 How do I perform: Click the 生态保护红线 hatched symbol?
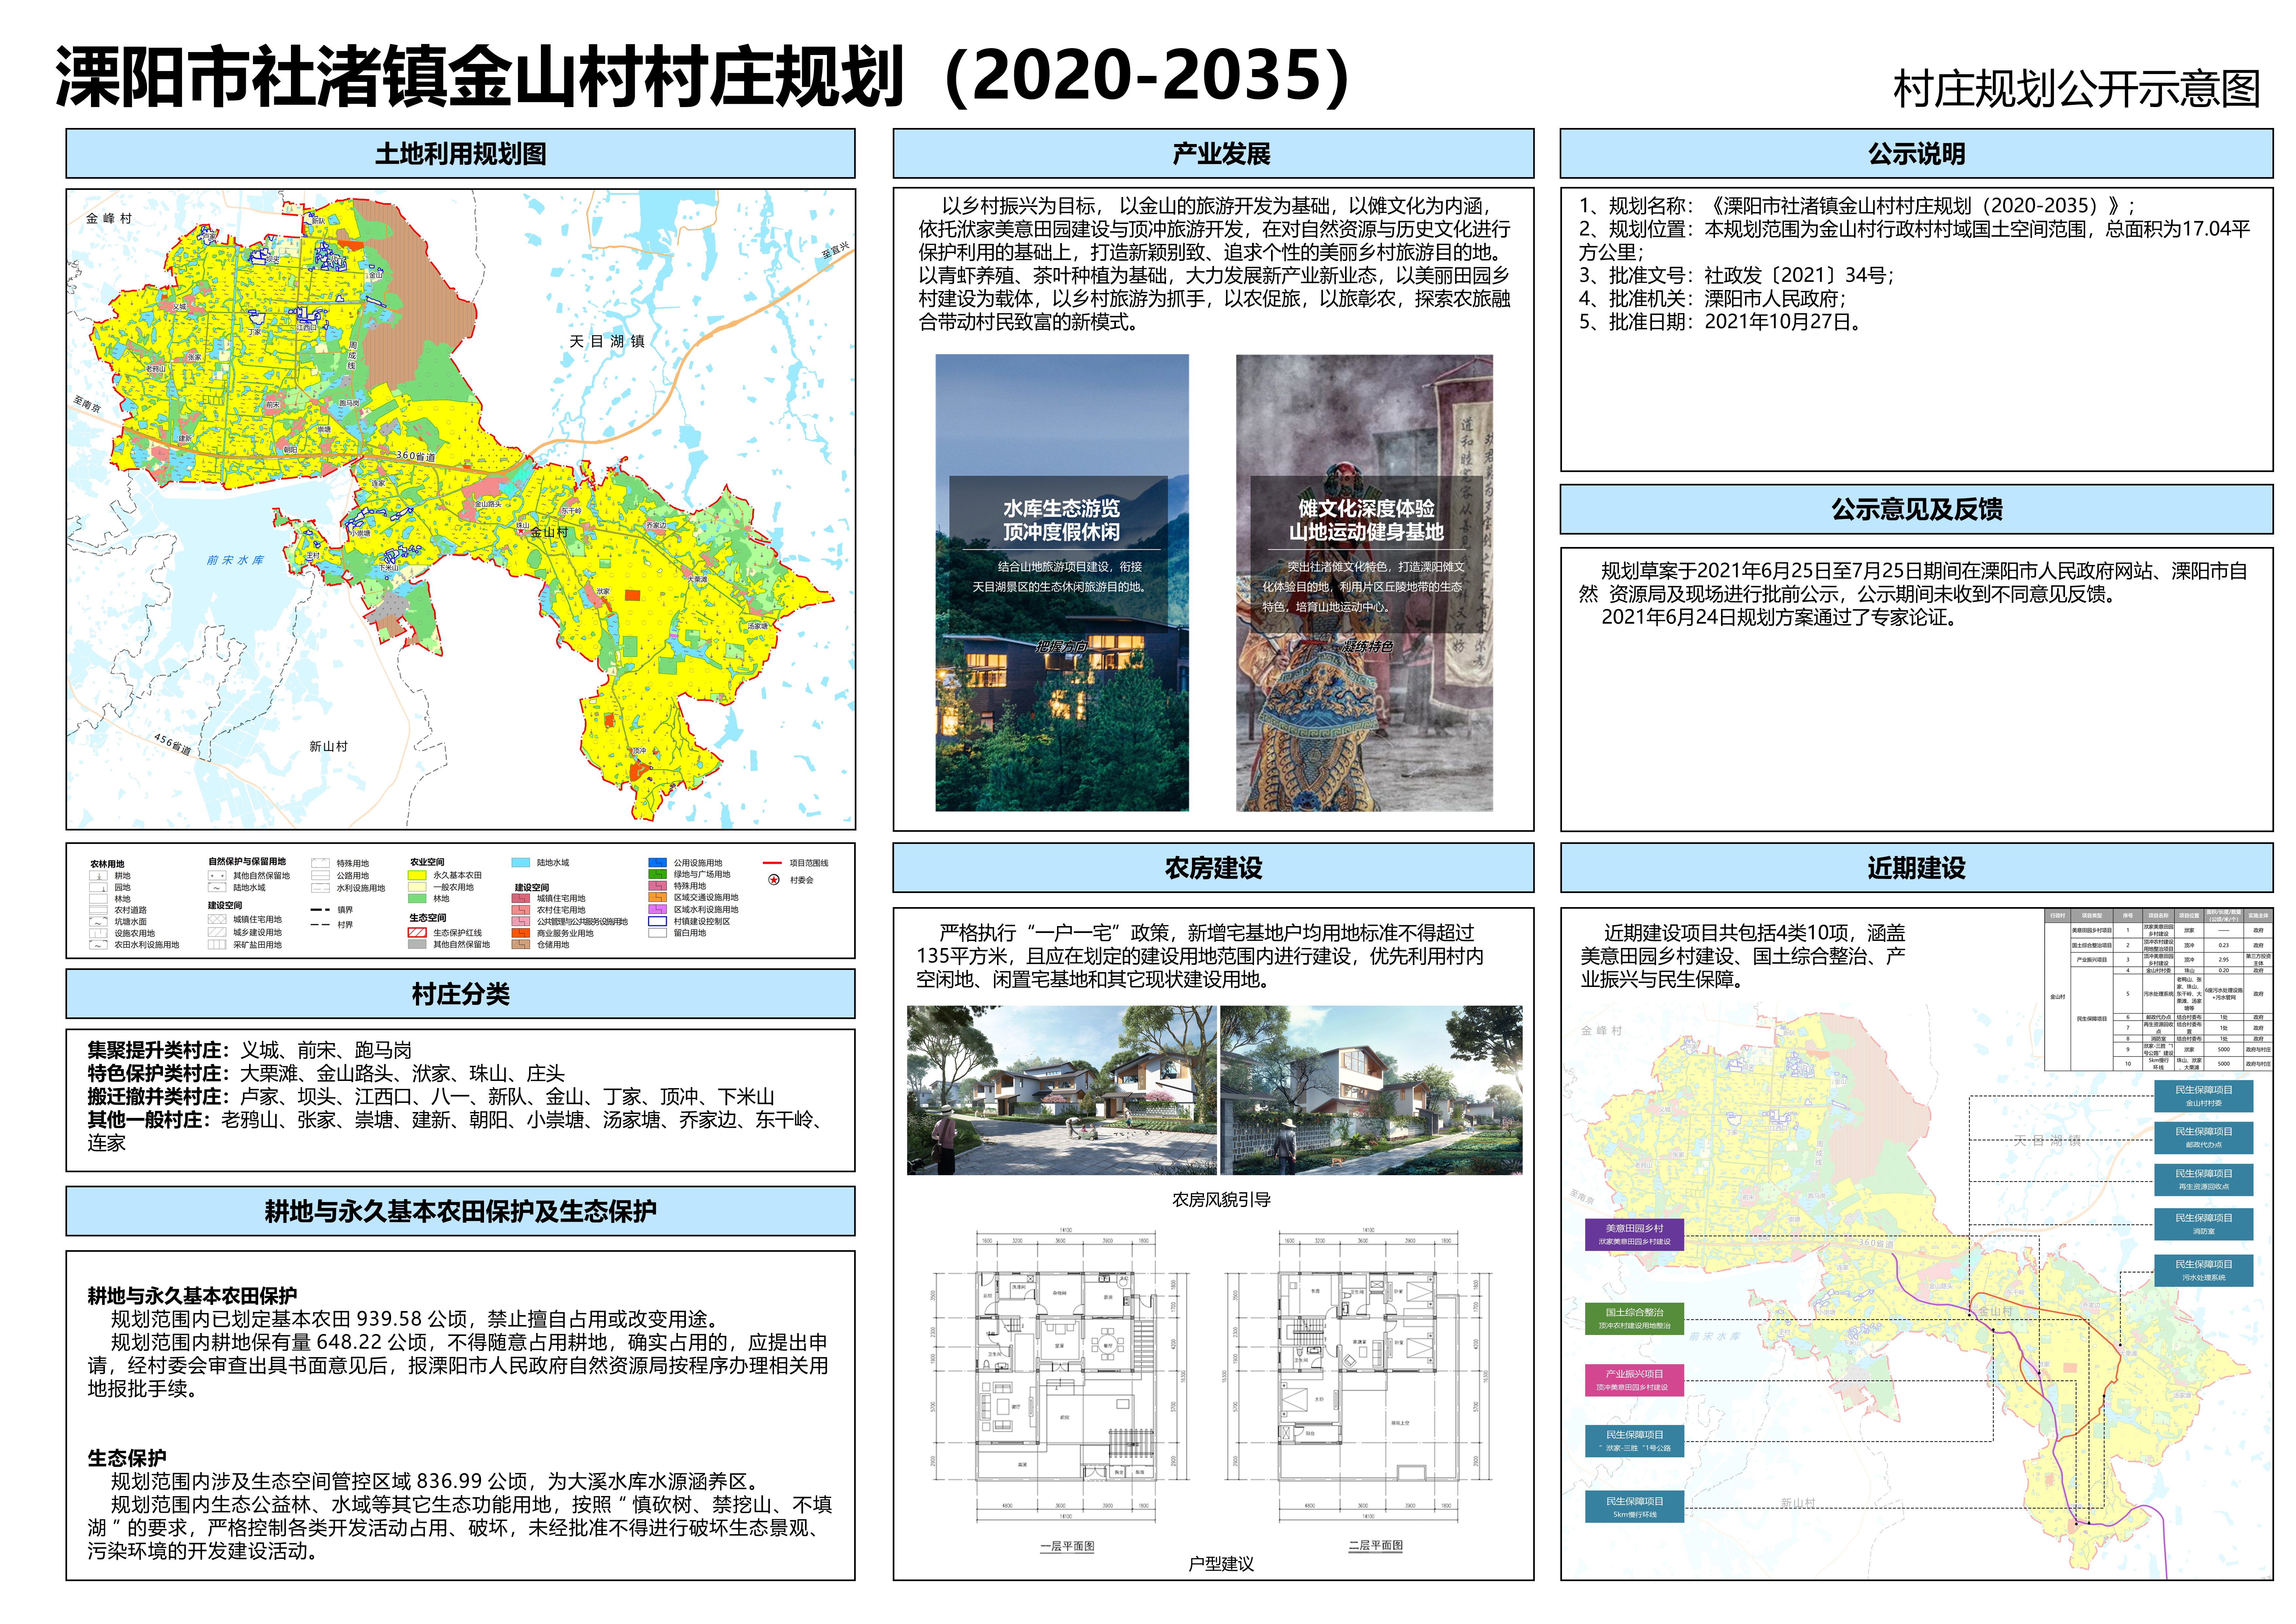[x=417, y=933]
